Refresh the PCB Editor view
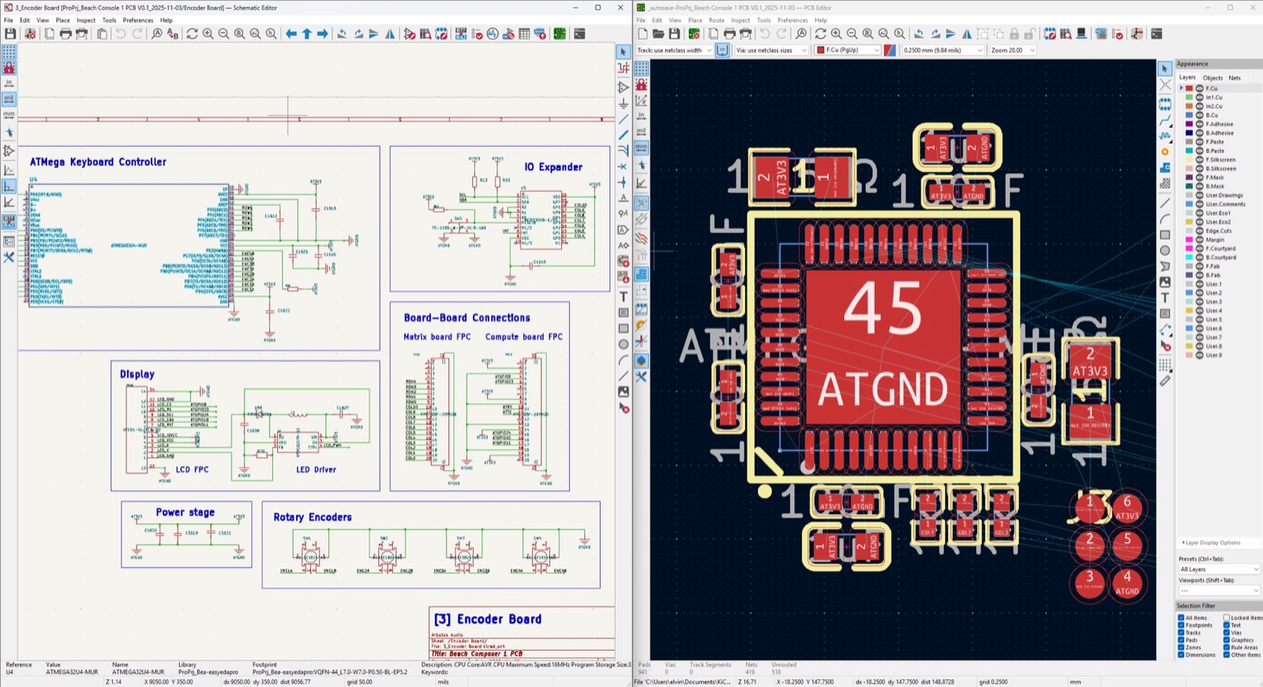 tap(820, 34)
